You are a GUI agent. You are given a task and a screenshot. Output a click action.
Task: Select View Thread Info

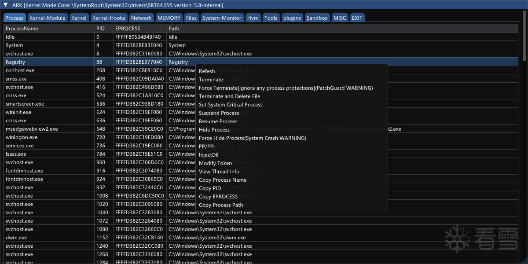291,172
